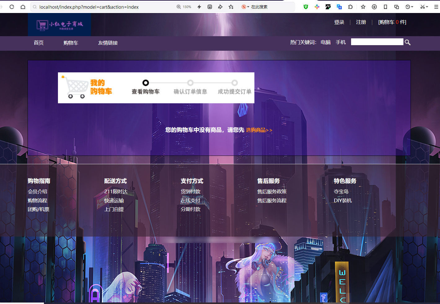This screenshot has width=440, height=304.
Task: Select the 手机 hot keyword
Action: 341,42
